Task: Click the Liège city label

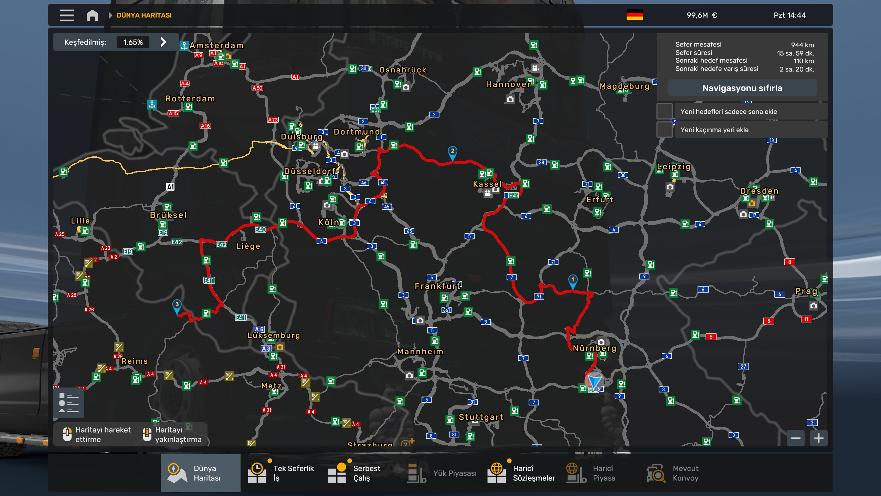Action: [248, 246]
